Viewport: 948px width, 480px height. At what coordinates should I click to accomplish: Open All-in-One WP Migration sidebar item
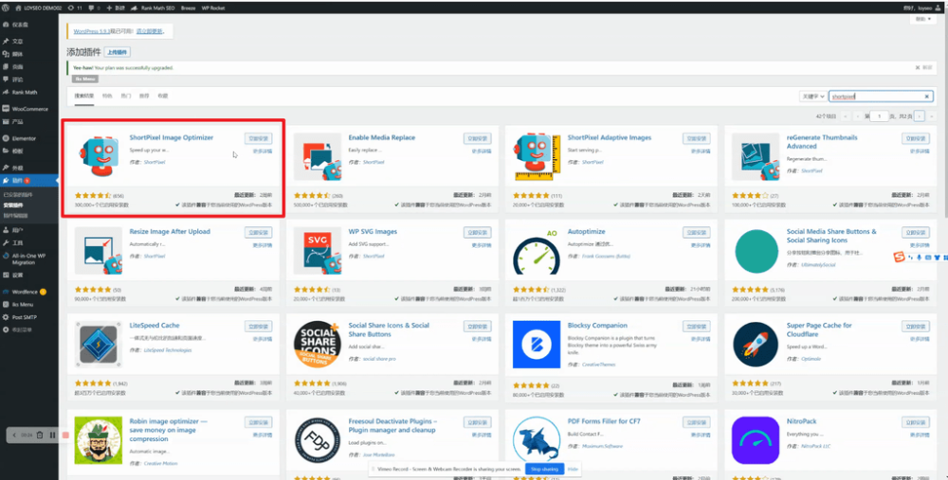coord(29,259)
